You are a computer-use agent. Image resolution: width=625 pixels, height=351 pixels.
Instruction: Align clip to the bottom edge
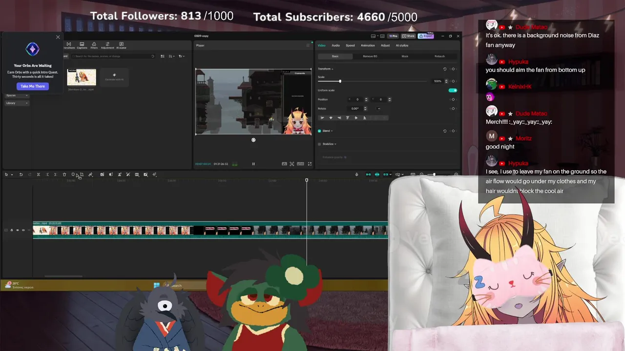(x=365, y=117)
